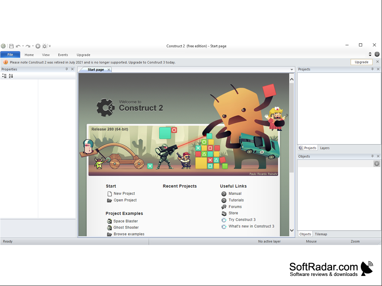Dismiss the retirement notification bar
Screen dimensions: 382x286
pyautogui.click(x=378, y=62)
